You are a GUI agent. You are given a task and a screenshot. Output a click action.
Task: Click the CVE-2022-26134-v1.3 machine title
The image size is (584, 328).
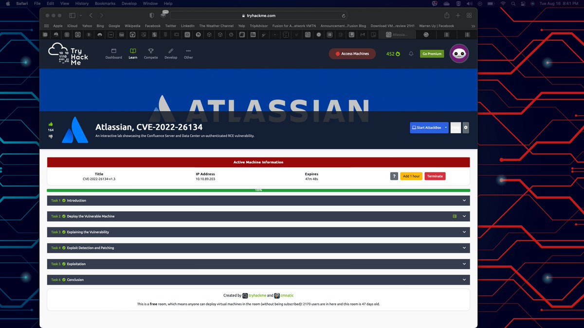(x=99, y=179)
